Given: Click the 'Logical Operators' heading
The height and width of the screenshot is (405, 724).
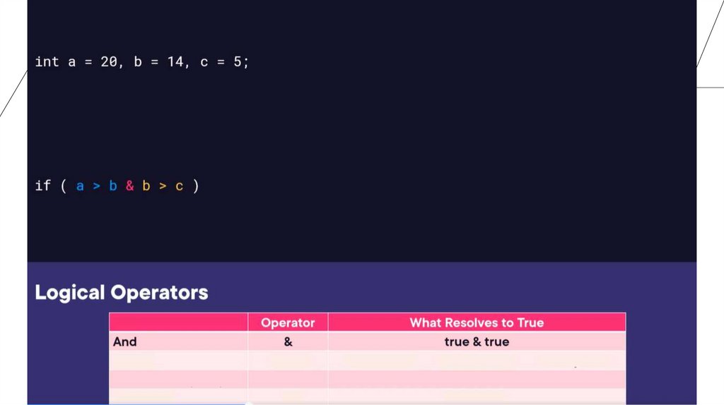Looking at the screenshot, I should pos(122,293).
